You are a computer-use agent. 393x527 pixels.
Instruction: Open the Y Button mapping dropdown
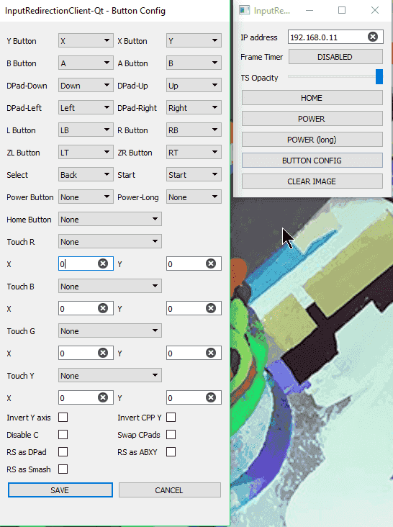[86, 40]
